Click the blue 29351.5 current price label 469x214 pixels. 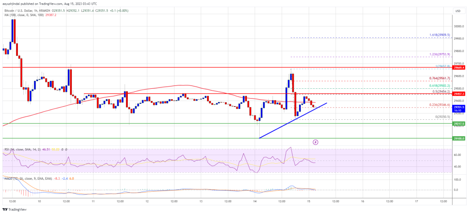(458, 108)
